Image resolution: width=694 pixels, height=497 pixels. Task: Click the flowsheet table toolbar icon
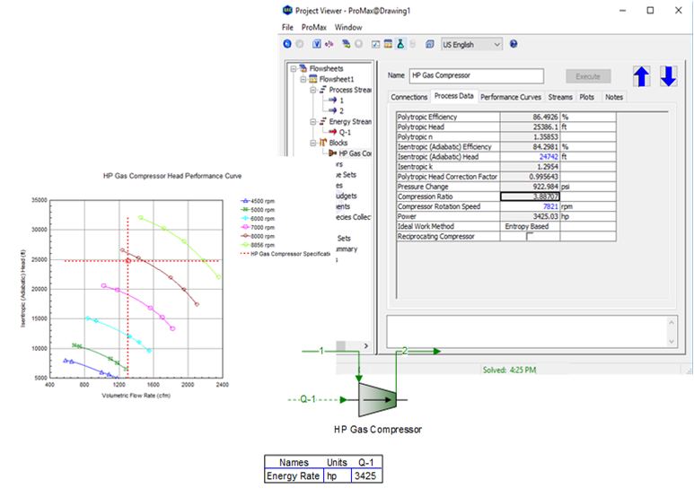click(x=388, y=44)
